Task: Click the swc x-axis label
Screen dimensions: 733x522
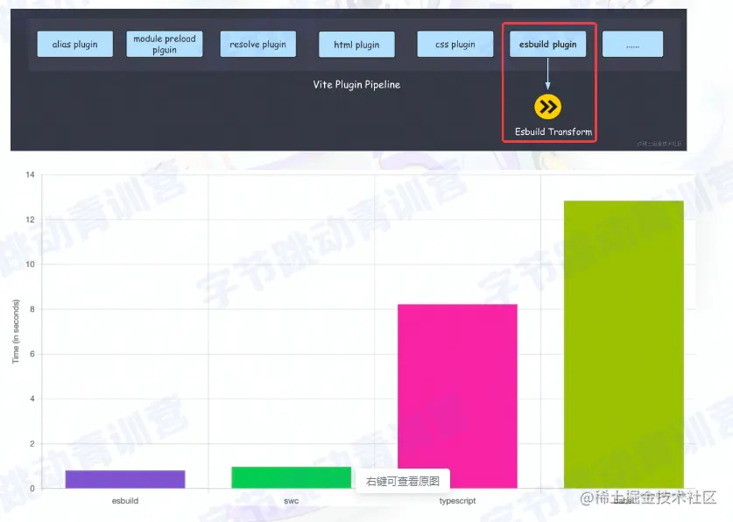Action: (292, 501)
